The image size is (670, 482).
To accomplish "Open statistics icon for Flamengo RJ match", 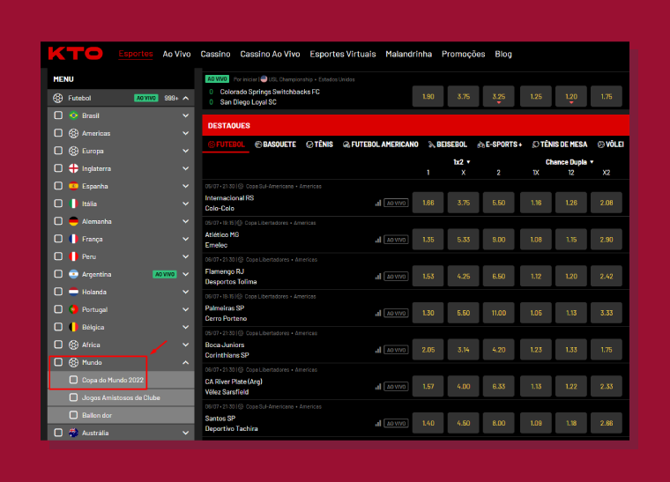I will pyautogui.click(x=378, y=277).
